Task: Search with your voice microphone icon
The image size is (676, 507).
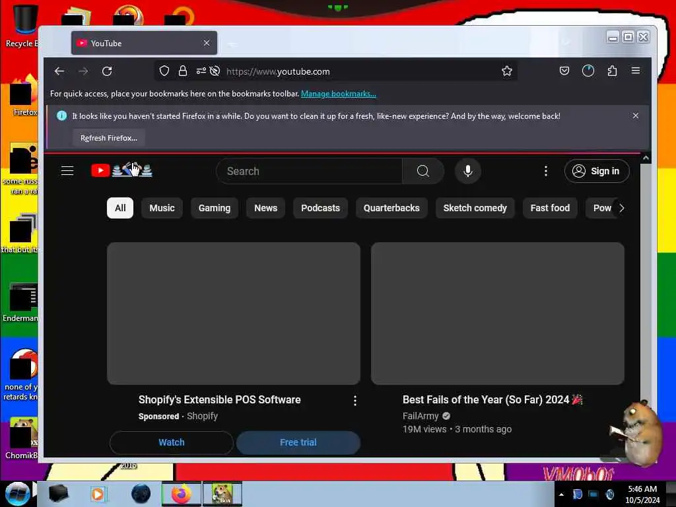Action: point(468,171)
